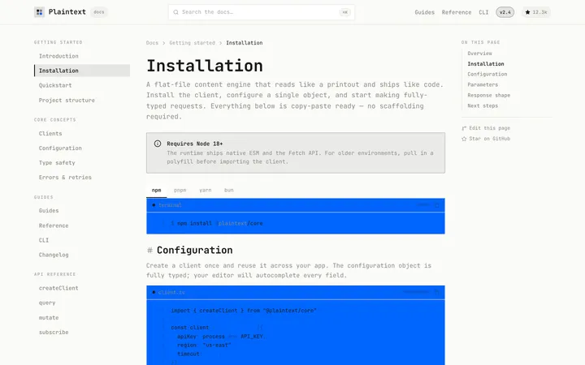Click the client.ts filename label
This screenshot has width=585, height=365.
click(x=171, y=292)
